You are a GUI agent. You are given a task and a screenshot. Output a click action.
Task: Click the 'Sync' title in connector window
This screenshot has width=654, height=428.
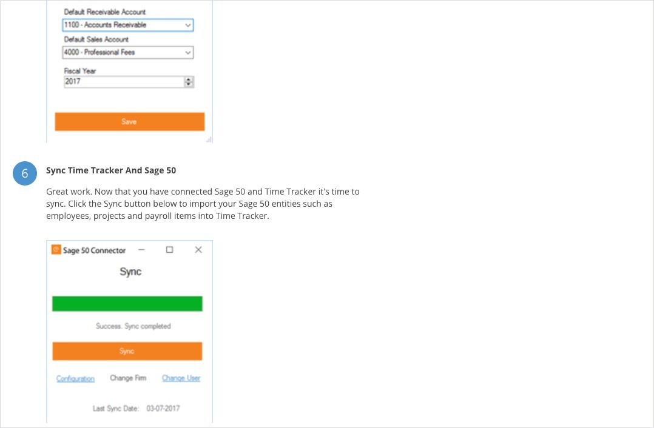click(x=130, y=272)
